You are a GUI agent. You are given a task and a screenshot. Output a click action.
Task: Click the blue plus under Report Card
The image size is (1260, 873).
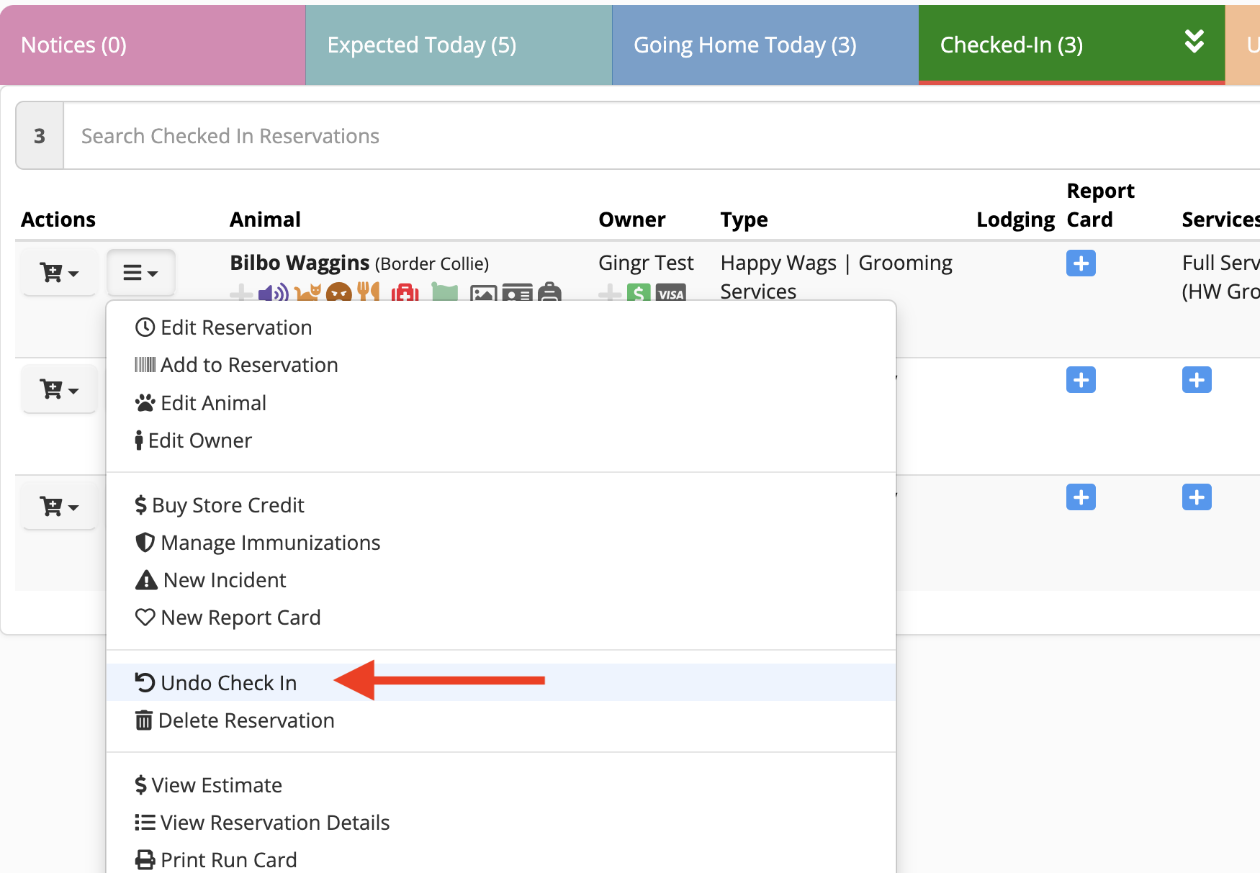click(1080, 263)
